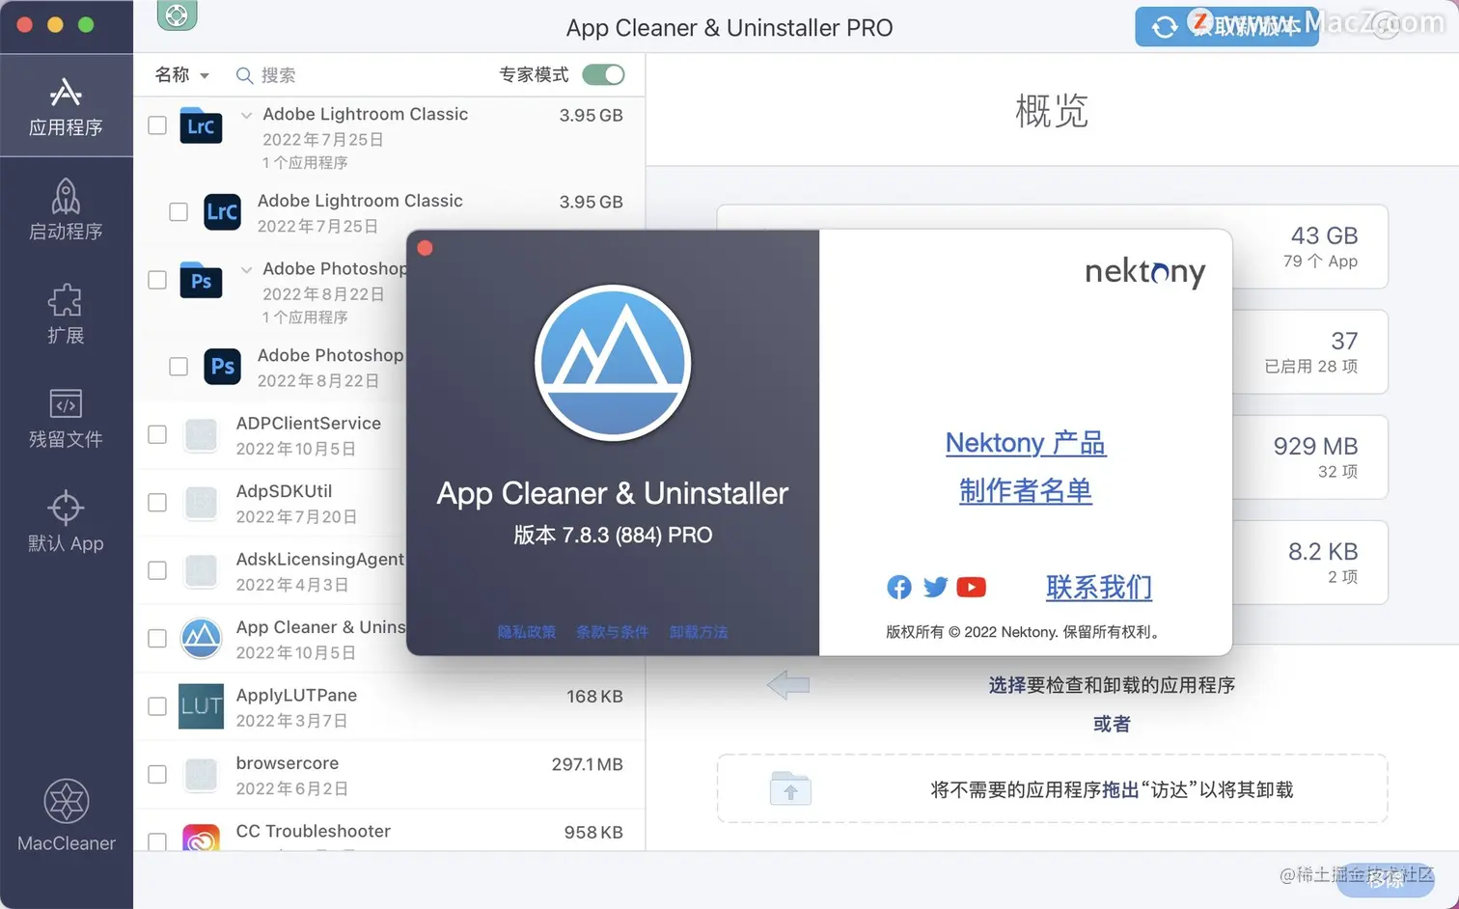Switch to the 扩展 sidebar section

(66, 315)
